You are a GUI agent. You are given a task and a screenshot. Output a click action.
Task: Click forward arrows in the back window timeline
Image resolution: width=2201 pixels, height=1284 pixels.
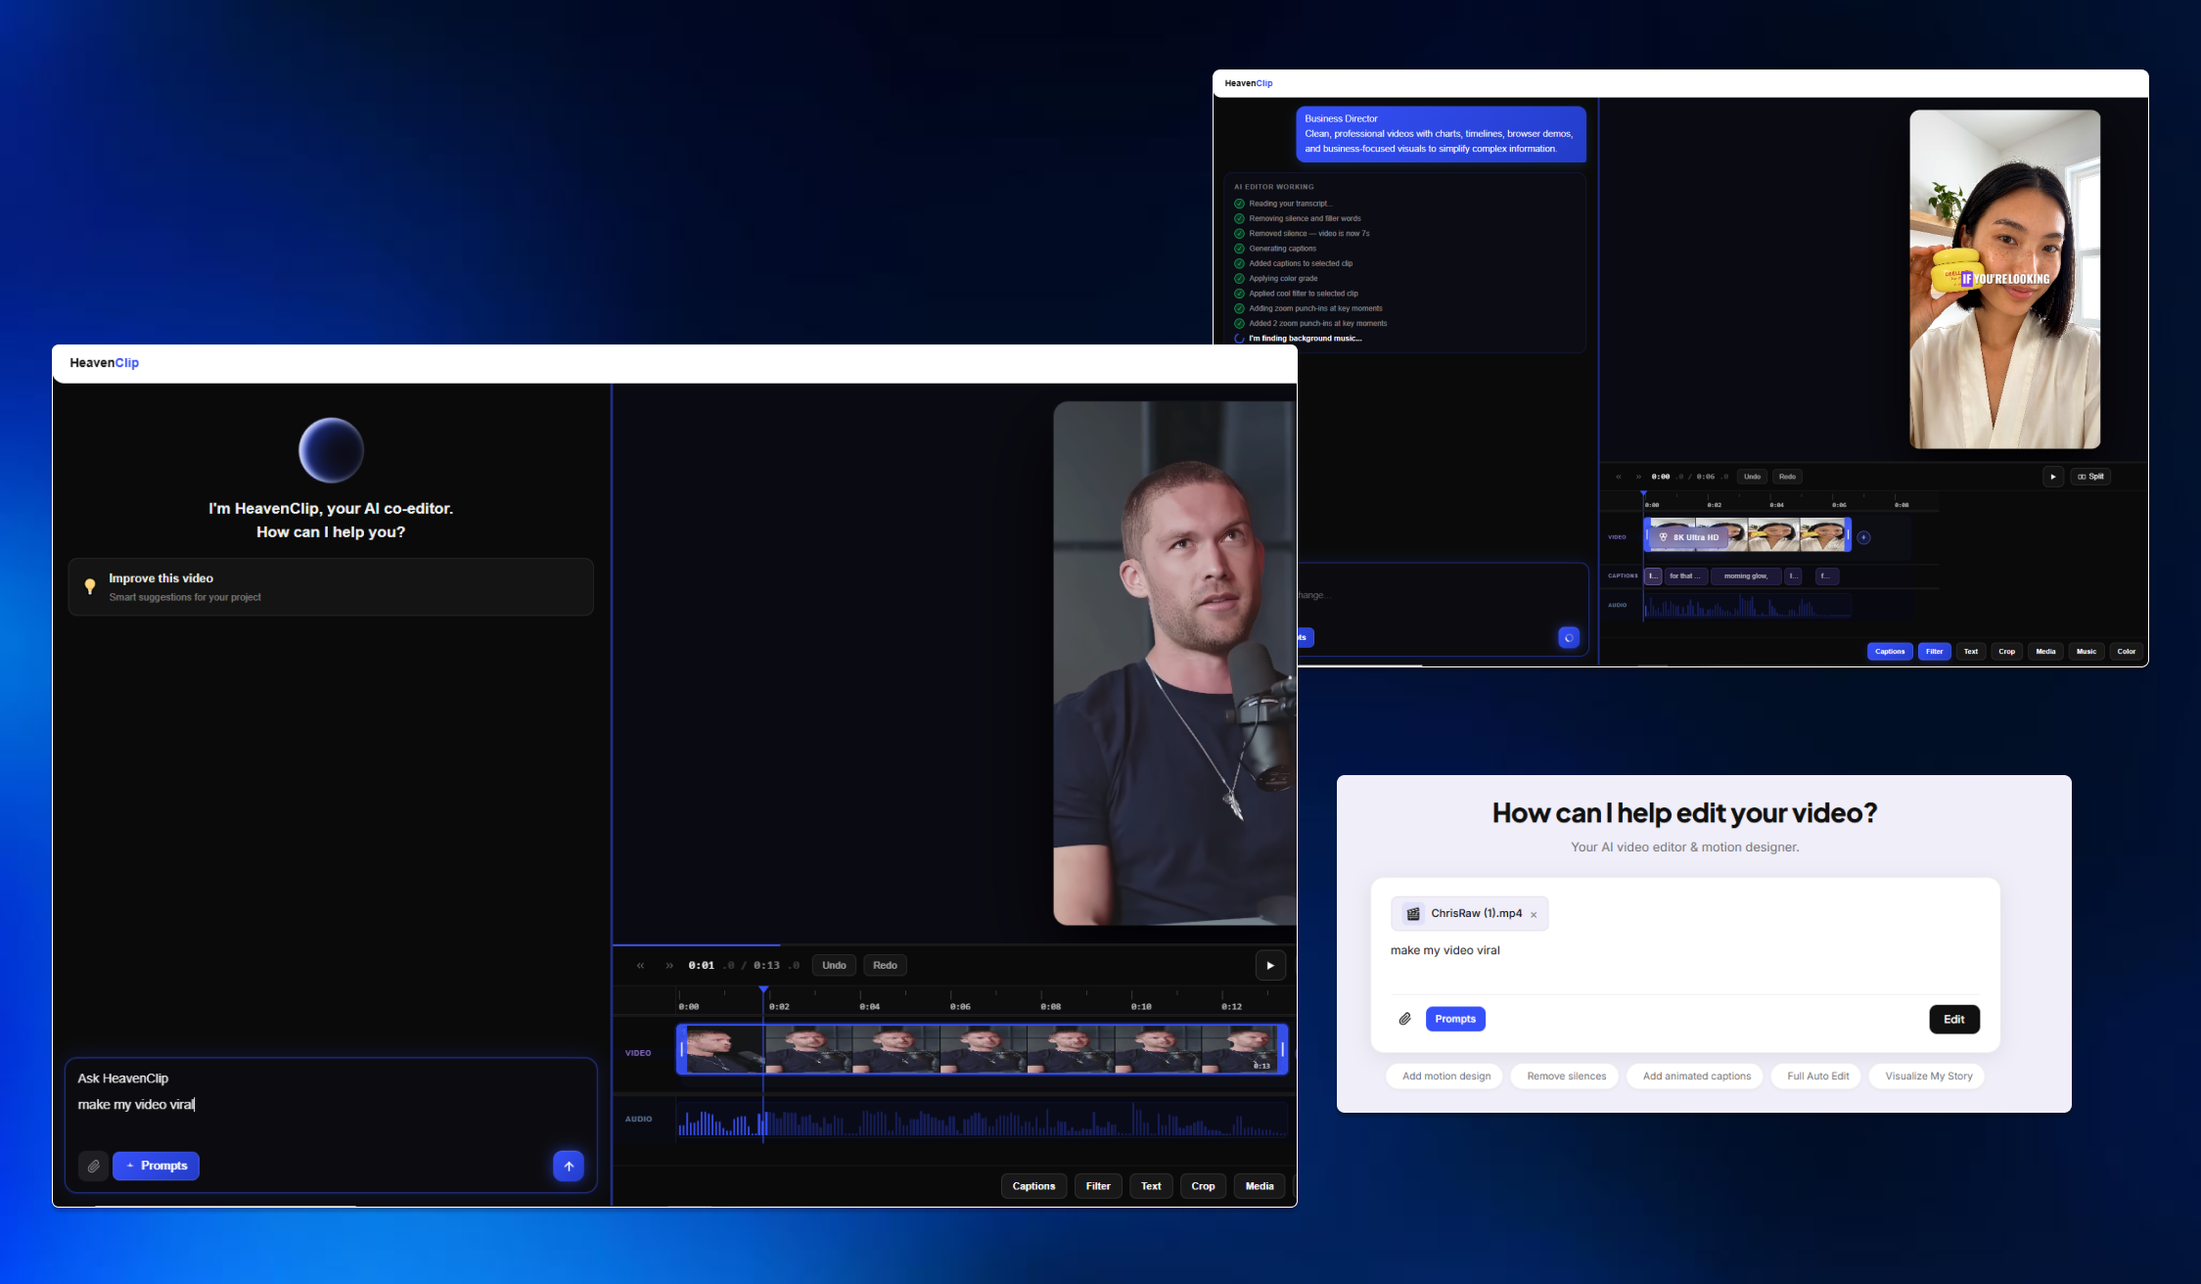point(1638,477)
